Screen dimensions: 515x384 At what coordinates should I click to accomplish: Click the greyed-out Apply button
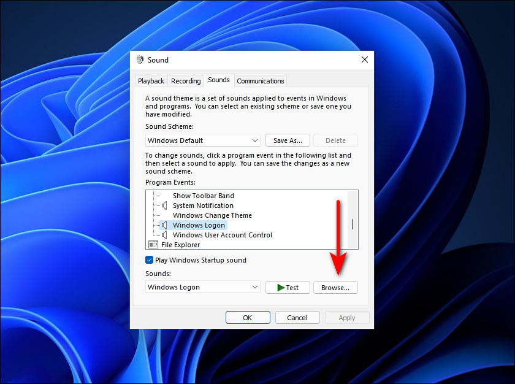pos(347,318)
